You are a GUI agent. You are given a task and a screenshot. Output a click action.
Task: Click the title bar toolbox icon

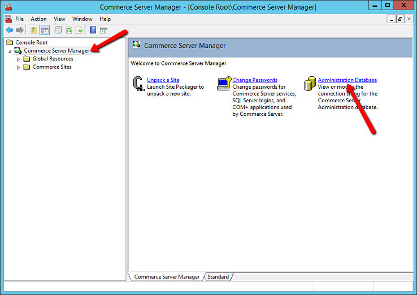point(8,7)
